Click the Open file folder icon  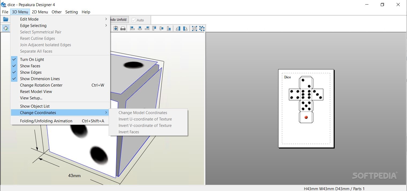point(6,19)
